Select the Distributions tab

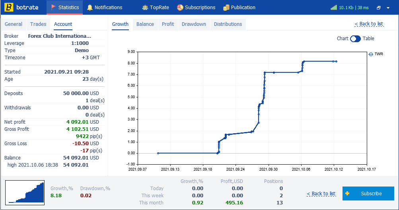coord(228,24)
